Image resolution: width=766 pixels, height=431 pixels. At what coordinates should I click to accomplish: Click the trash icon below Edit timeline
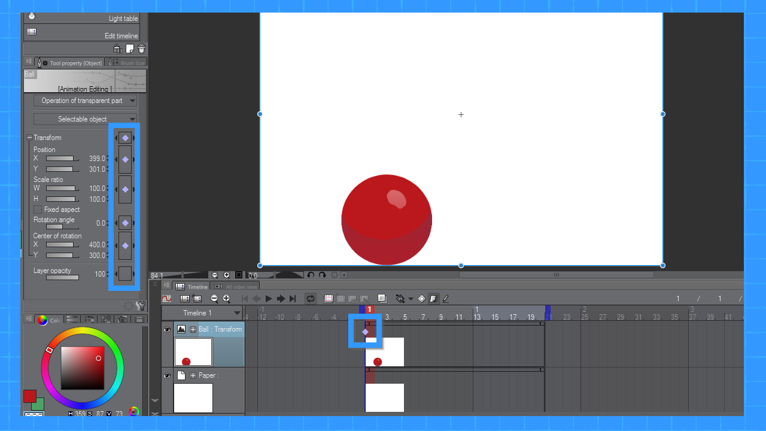tap(141, 49)
